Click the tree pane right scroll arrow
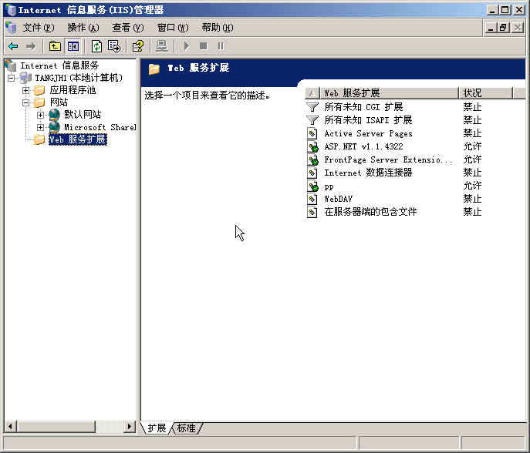Viewport: 530px width, 453px height. point(130,426)
